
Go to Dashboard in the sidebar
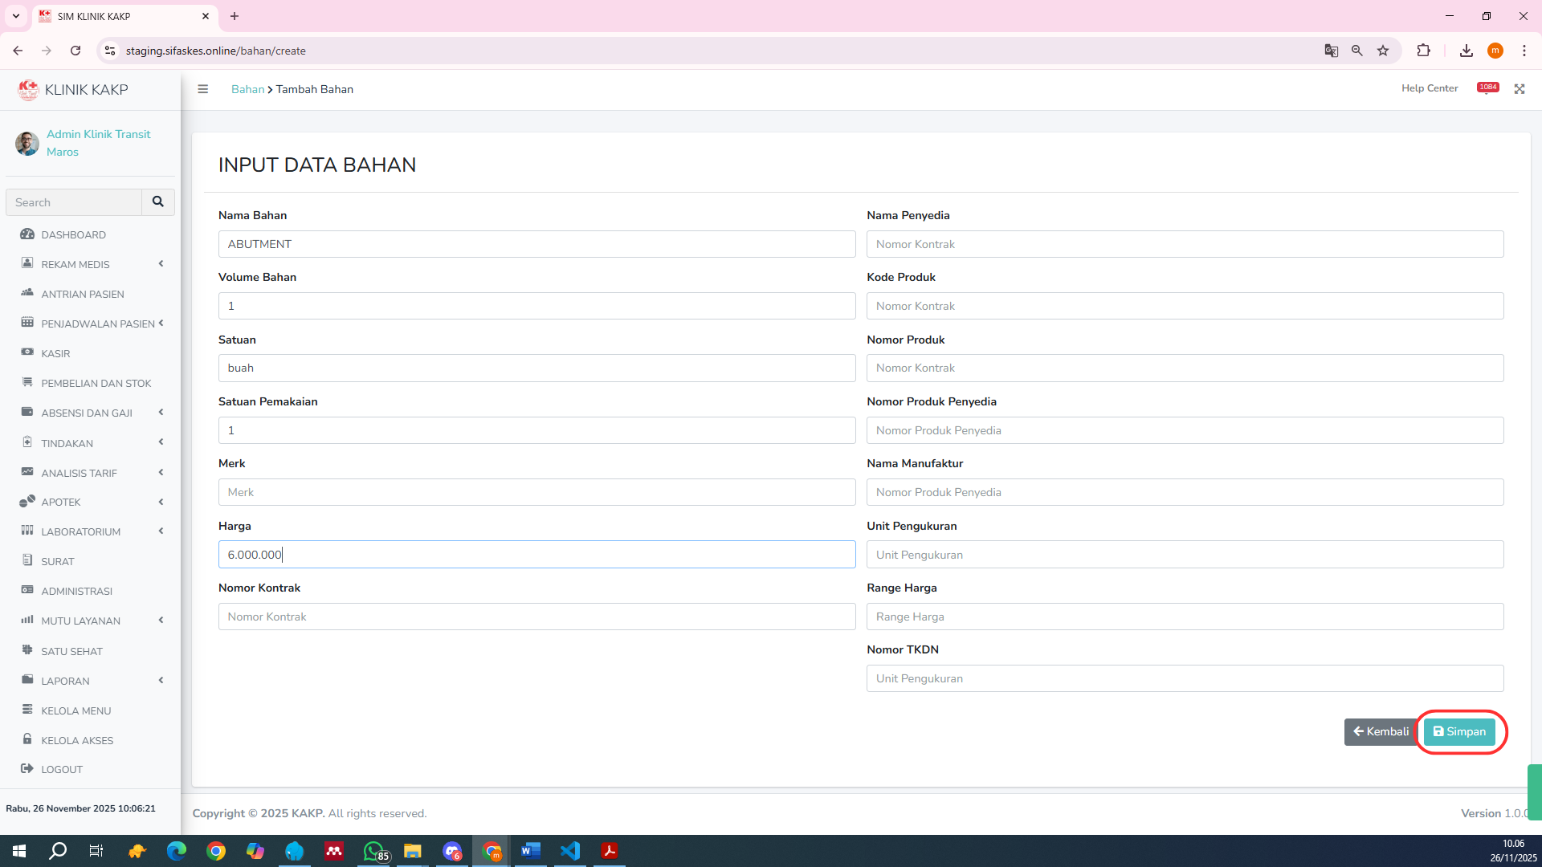73,234
